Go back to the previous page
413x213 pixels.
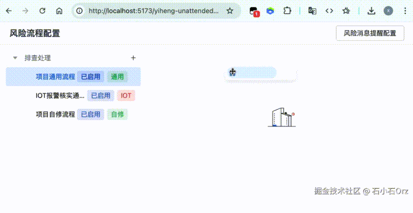tap(9, 11)
